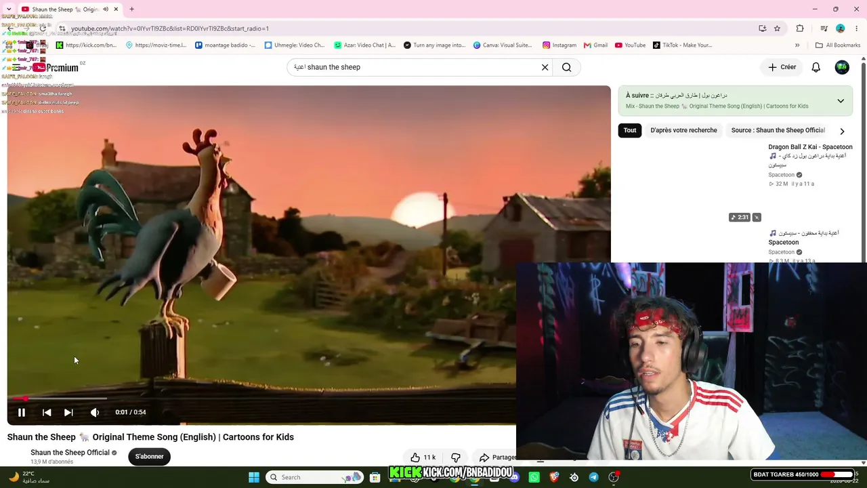This screenshot has width=867, height=488.
Task: Open Brave browser from the taskbar
Action: (554, 477)
